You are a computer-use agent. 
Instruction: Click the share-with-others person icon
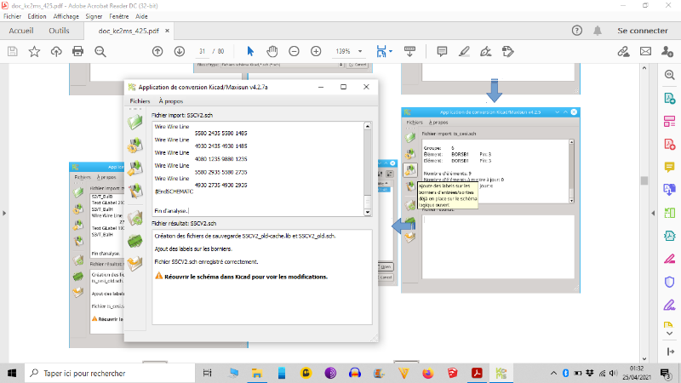click(667, 51)
